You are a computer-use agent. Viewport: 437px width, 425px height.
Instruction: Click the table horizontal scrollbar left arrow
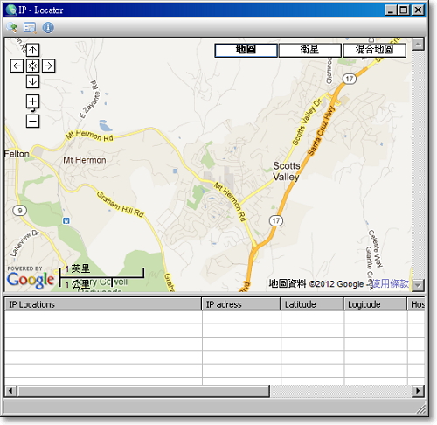pyautogui.click(x=10, y=391)
